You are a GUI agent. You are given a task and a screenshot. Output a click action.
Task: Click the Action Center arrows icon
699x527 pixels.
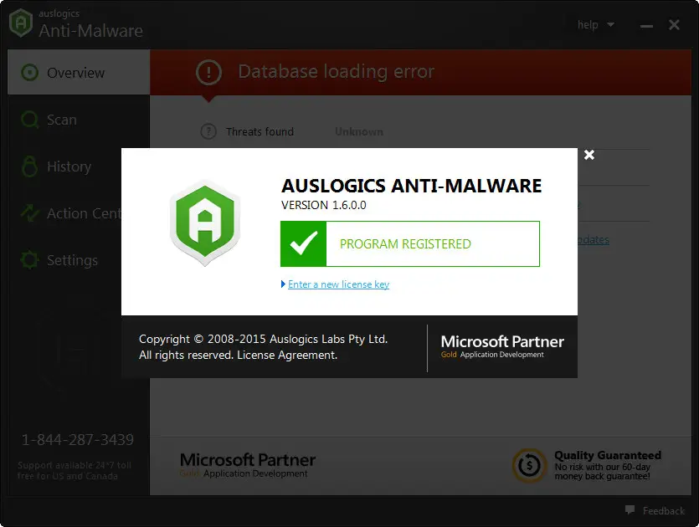[30, 213]
